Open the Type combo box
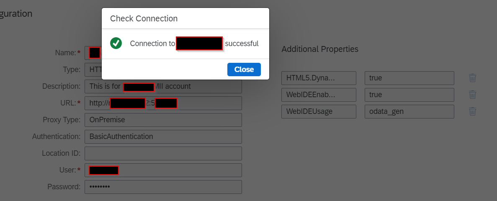 (93, 70)
